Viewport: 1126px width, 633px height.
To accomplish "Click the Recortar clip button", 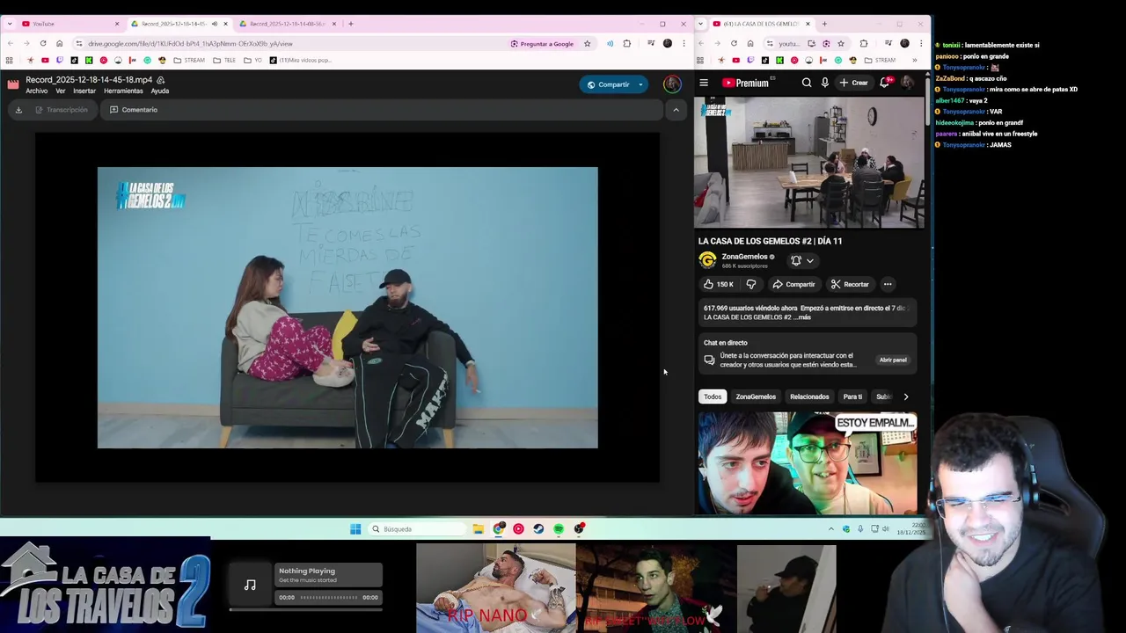I will [850, 284].
